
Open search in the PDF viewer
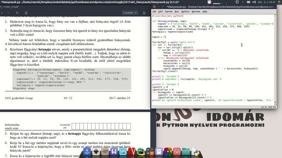coord(17,13)
